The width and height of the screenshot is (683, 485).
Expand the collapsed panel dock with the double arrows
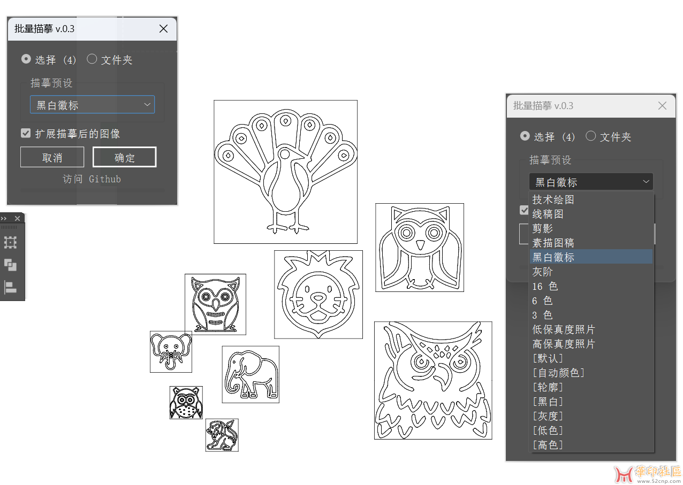pos(4,218)
